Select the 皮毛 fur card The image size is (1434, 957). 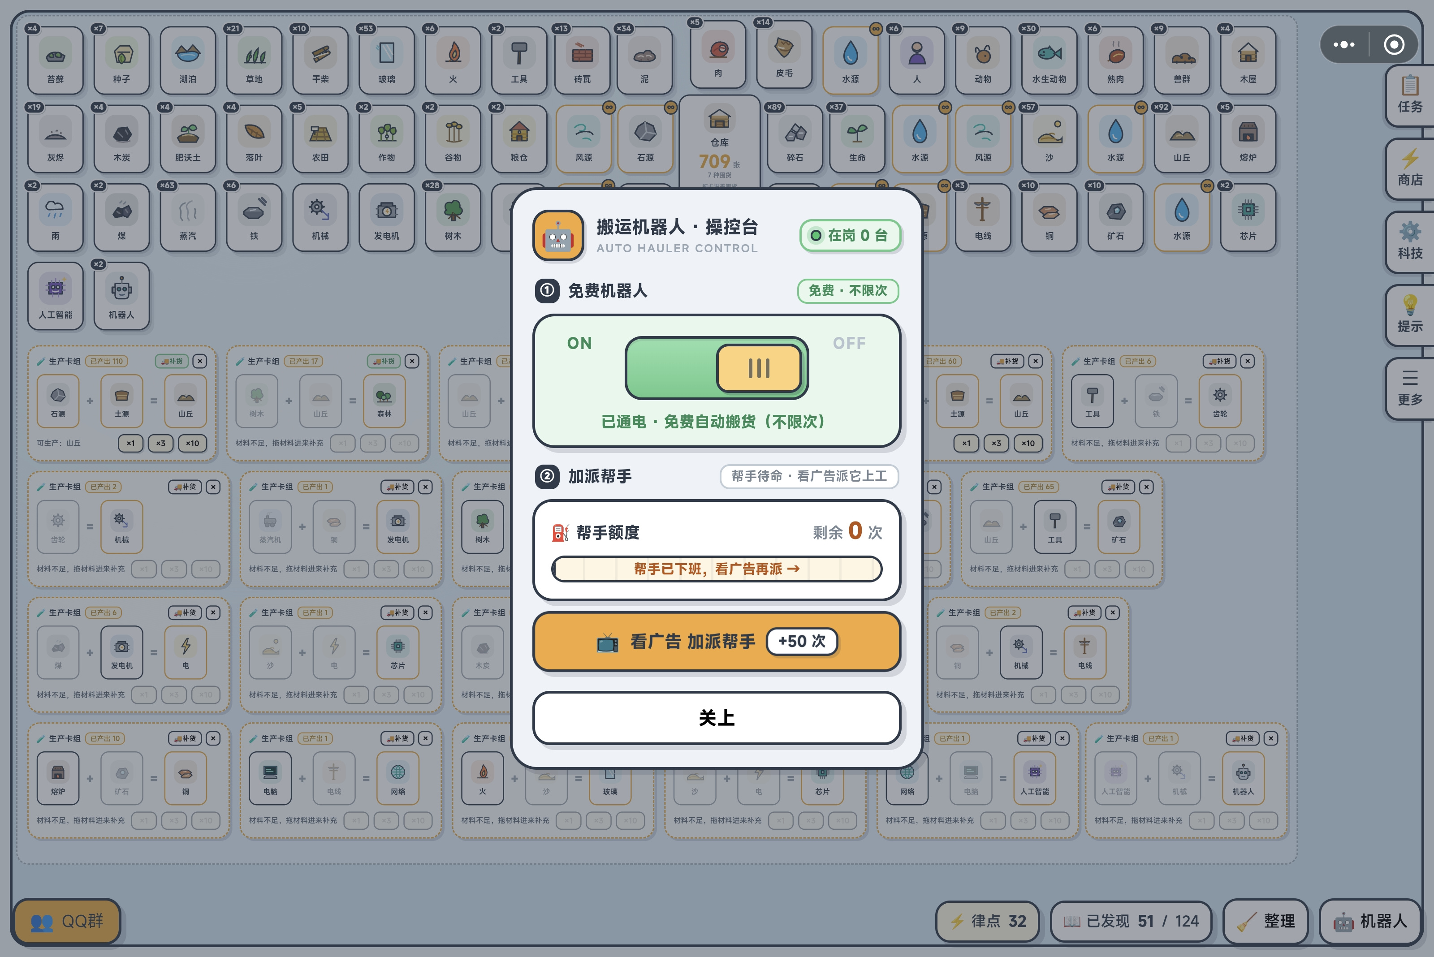[x=785, y=54]
